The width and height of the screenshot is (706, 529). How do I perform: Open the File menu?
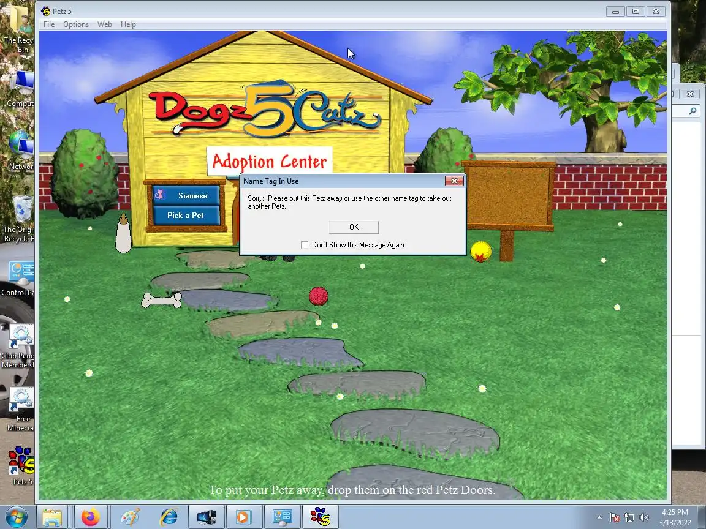pos(48,24)
